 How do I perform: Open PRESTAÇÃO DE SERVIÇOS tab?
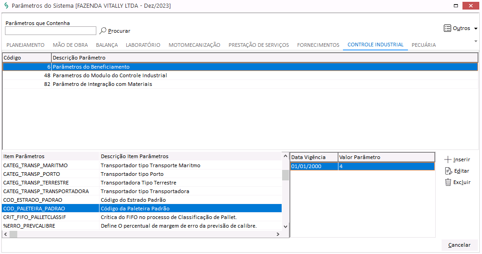[258, 45]
